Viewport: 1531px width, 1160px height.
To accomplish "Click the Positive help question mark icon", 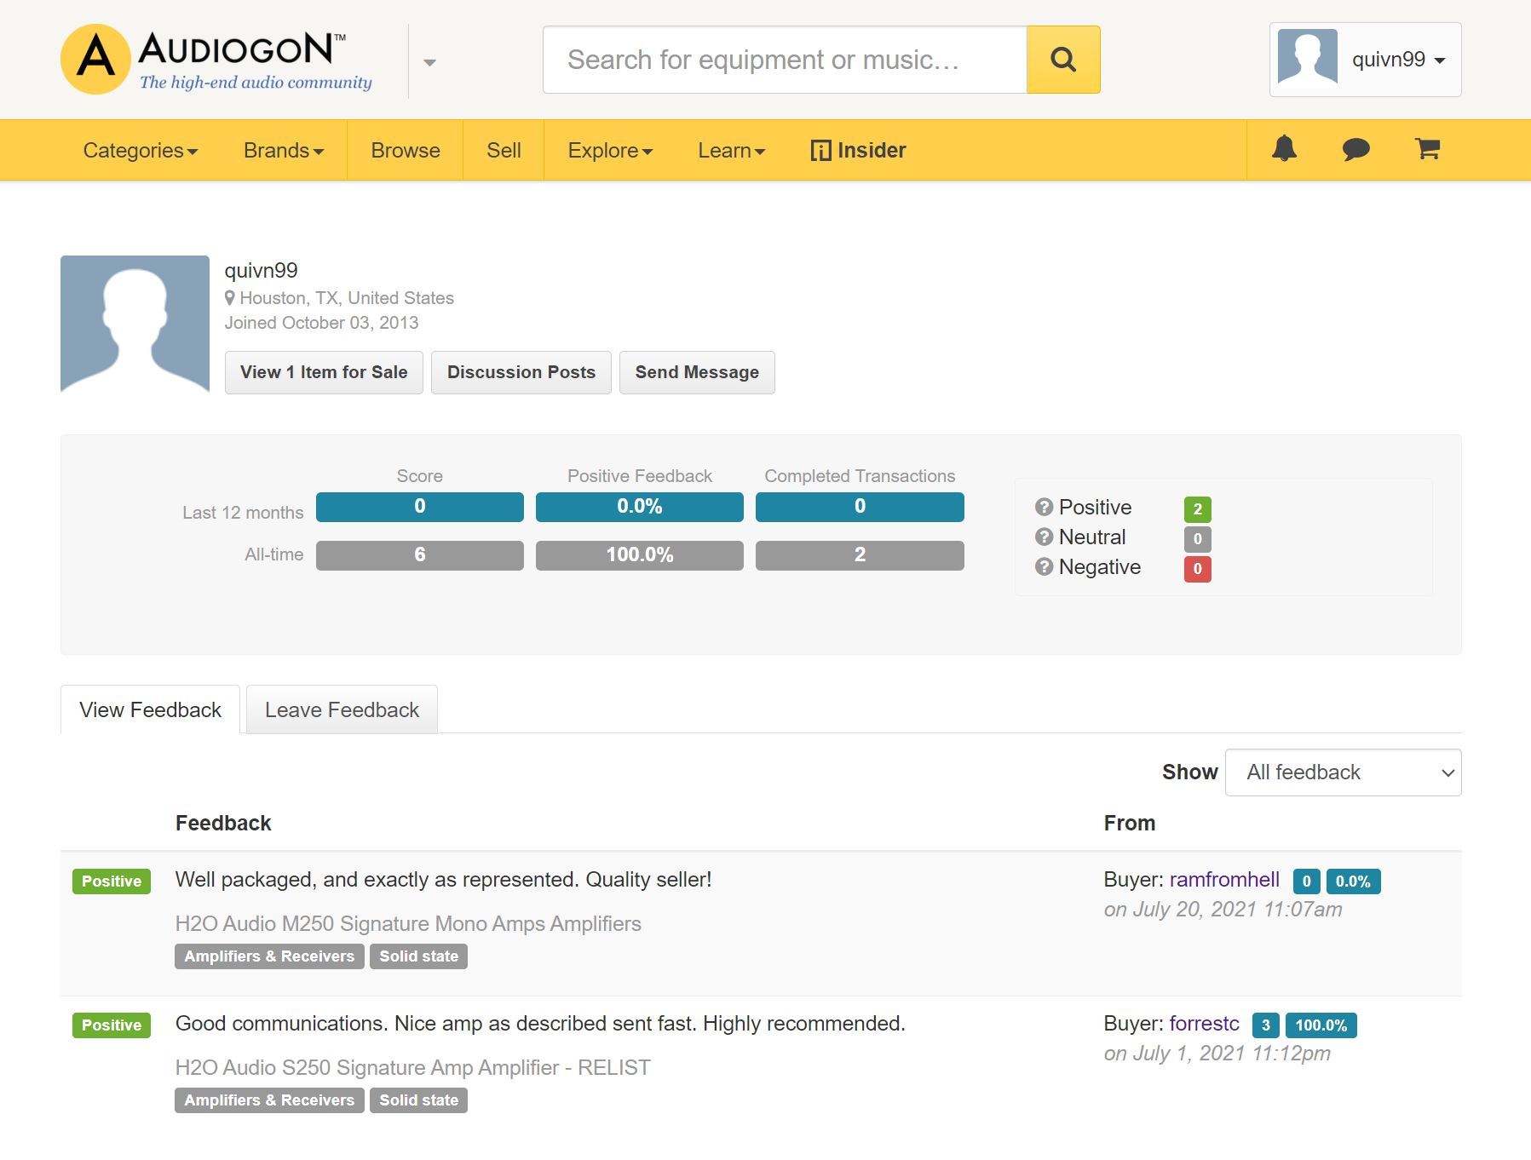I will 1044,508.
